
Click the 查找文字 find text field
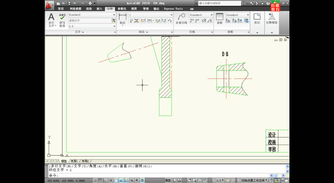(x=90, y=20)
